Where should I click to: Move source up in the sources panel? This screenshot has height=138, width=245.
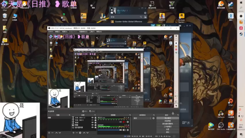tap(84, 133)
